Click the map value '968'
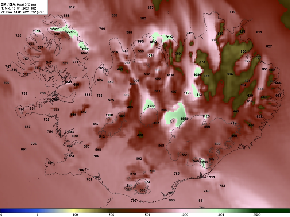Screen dimensions: 290x217 (127, 63)
